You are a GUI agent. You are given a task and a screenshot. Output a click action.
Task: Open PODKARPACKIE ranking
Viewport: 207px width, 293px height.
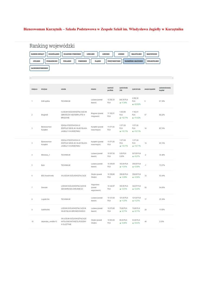[x=52, y=61]
